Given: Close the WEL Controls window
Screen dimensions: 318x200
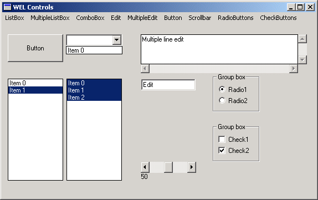Looking at the screenshot, I should (x=310, y=7).
